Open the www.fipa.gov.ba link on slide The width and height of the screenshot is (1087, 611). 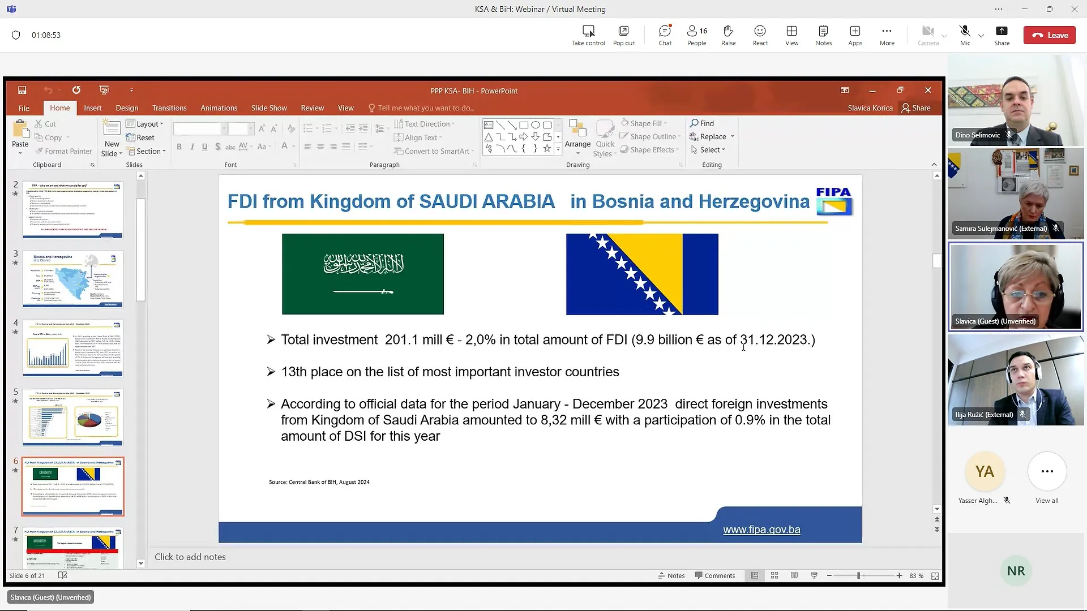(761, 529)
